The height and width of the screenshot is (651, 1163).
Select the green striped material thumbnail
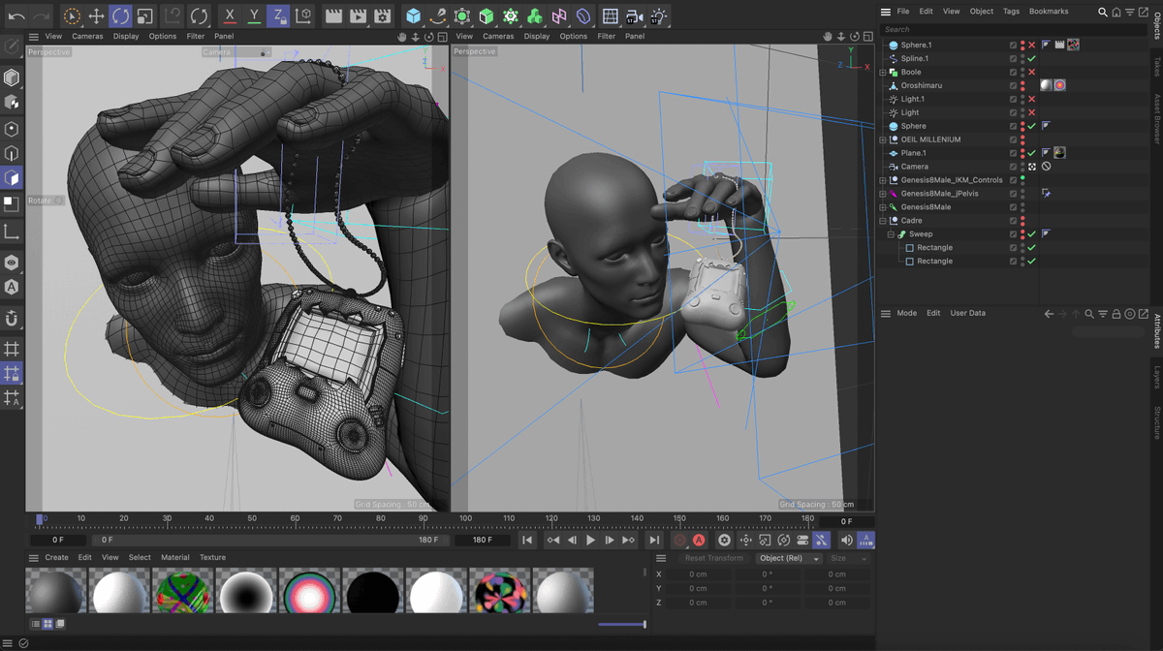point(182,591)
